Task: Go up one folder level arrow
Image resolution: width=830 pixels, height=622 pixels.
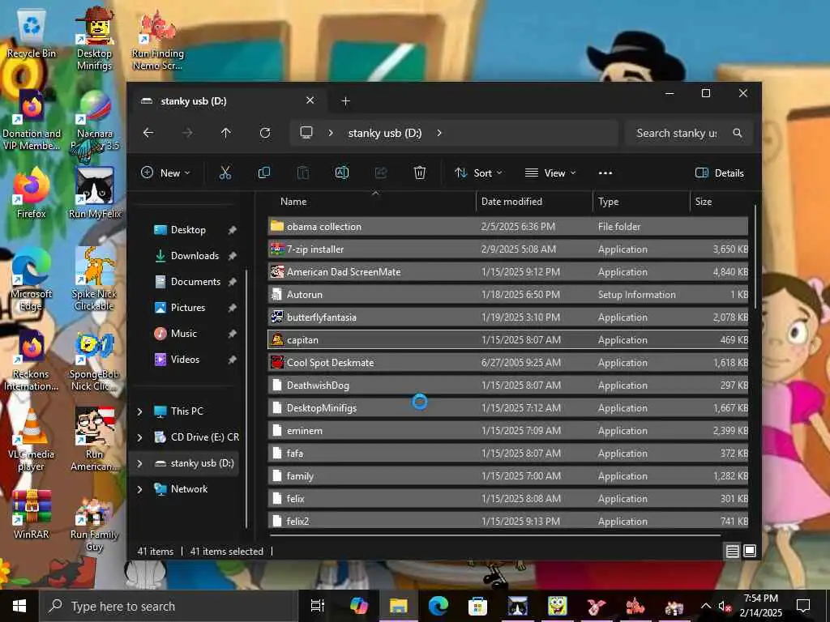Action: (x=226, y=133)
